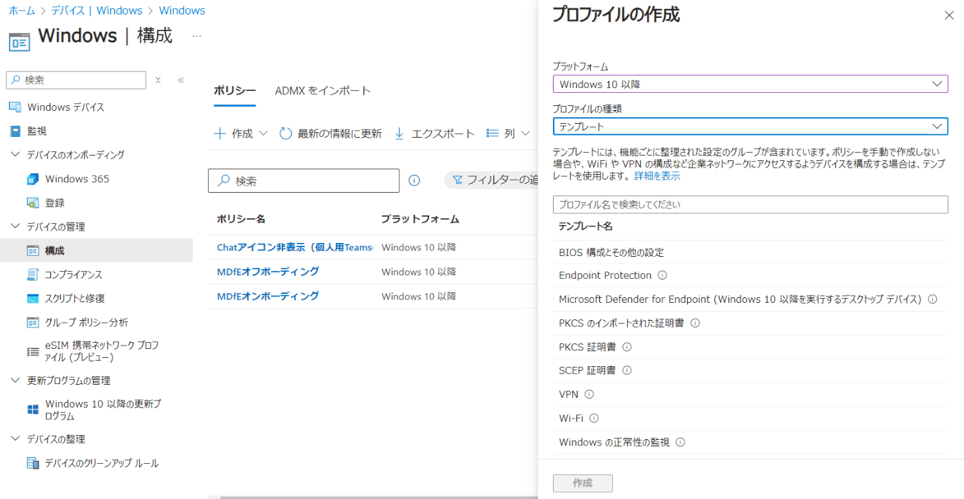This screenshot has height=499, width=964.
Task: Focus the sidebar 検索 field
Action: pos(76,80)
